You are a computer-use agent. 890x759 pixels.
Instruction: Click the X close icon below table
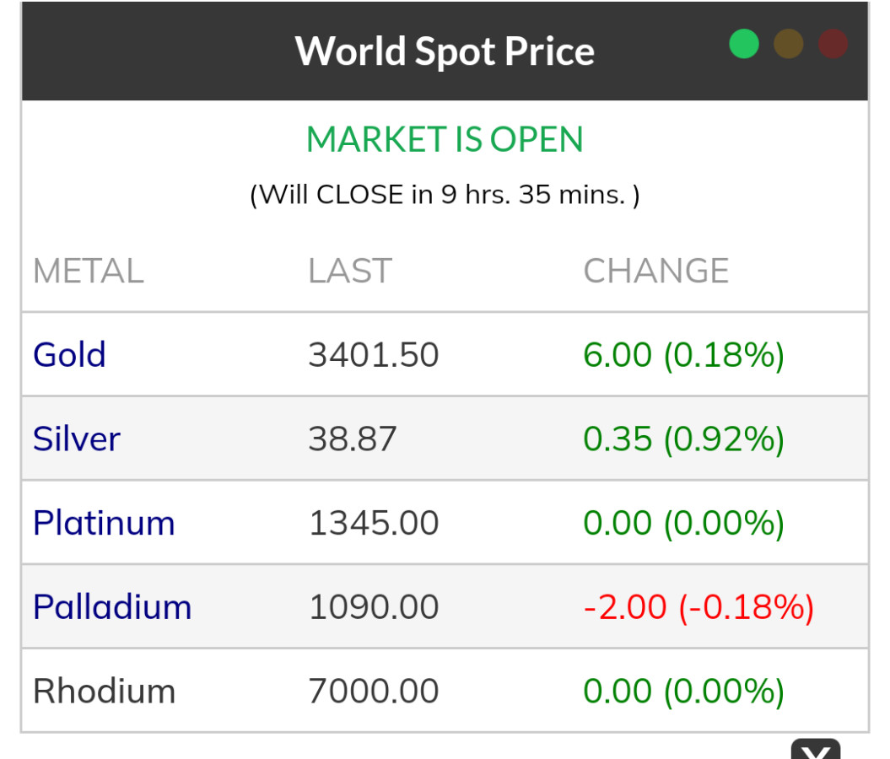tap(815, 750)
